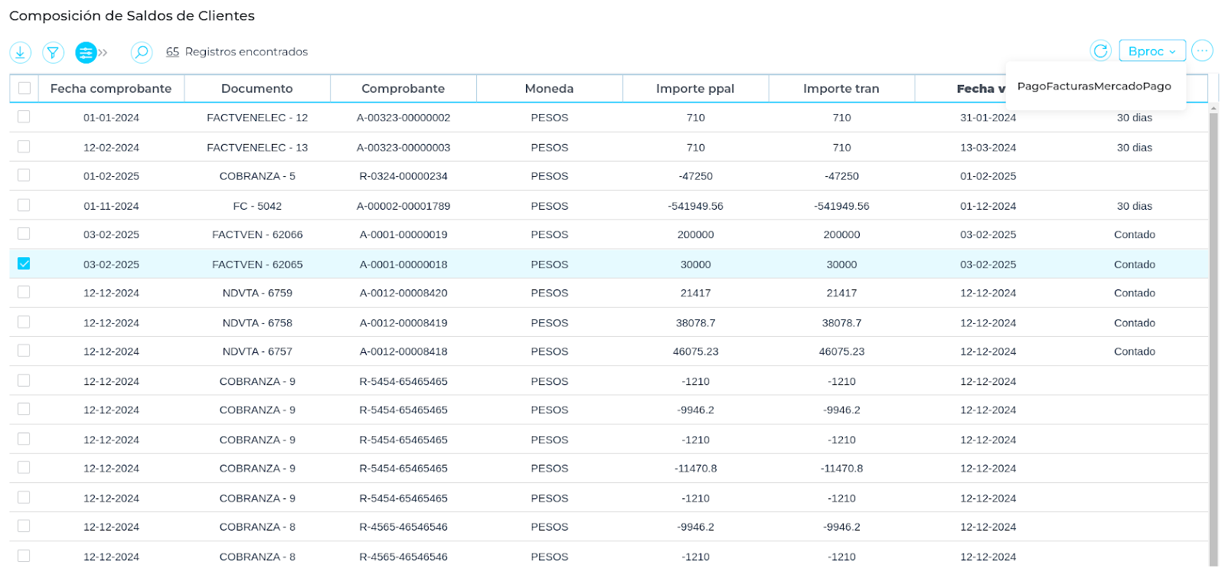Open the Bproc dropdown
The width and height of the screenshot is (1225, 578).
point(1151,51)
